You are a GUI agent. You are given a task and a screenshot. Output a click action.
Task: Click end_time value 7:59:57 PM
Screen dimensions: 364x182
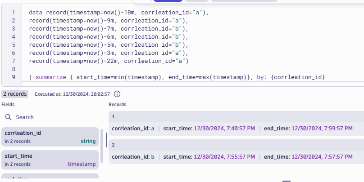pyautogui.click(x=322, y=129)
